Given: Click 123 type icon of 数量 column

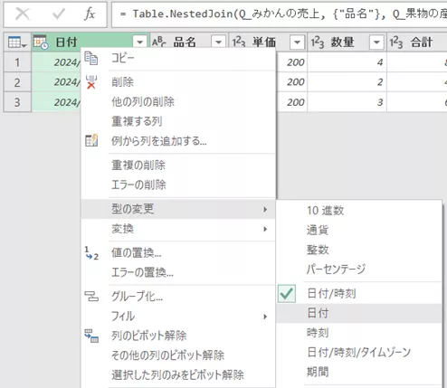Looking at the screenshot, I should 318,43.
